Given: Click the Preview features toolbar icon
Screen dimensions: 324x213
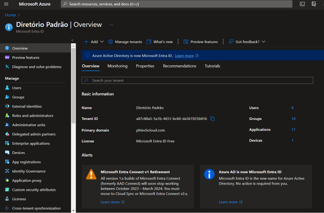Looking at the screenshot, I should (186, 42).
